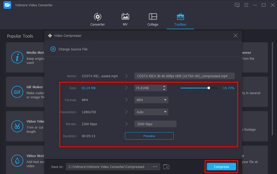Select the Video Trimmer scissors icon
The height and width of the screenshot is (174, 277).
pyautogui.click(x=17, y=126)
